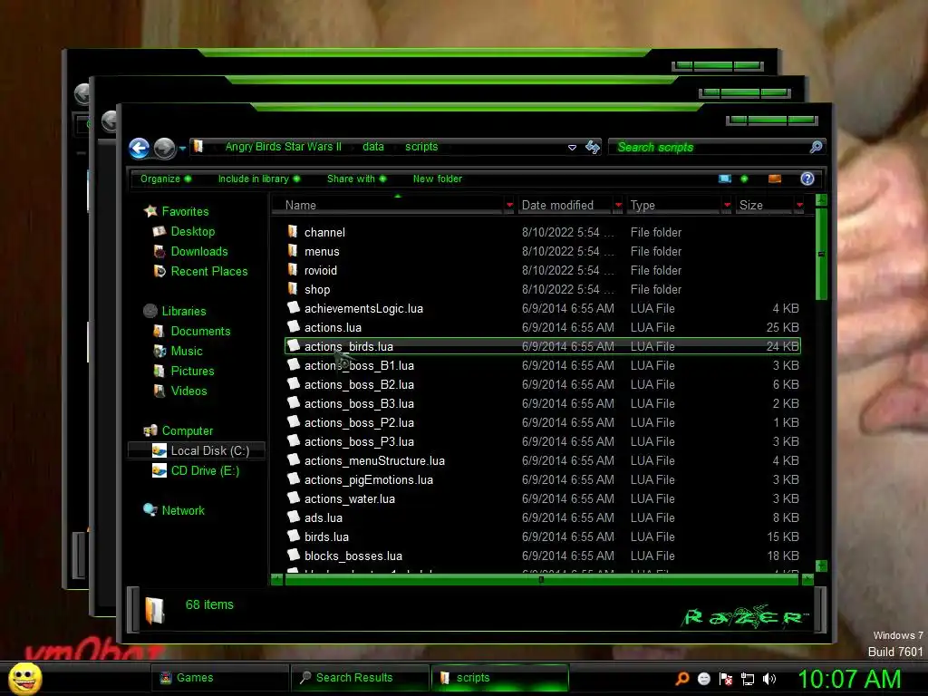Click the horizontal scrollbar thumb
Screen dimensions: 928x696
pos(541,580)
